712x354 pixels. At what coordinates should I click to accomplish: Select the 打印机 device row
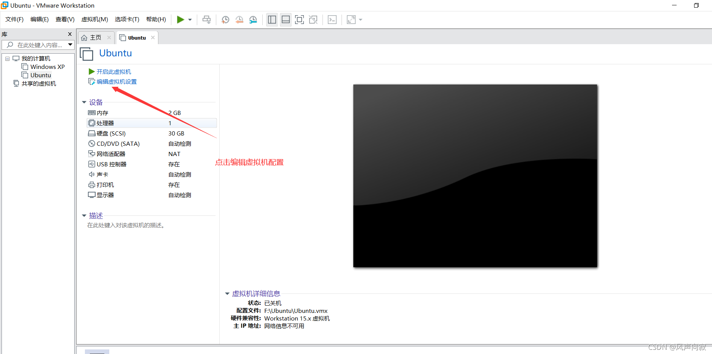coord(152,185)
